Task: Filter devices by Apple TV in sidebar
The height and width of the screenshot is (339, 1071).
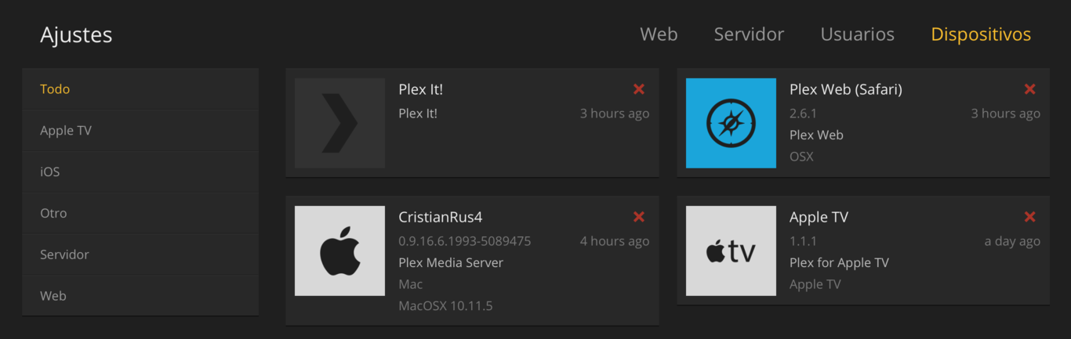Action: point(140,130)
